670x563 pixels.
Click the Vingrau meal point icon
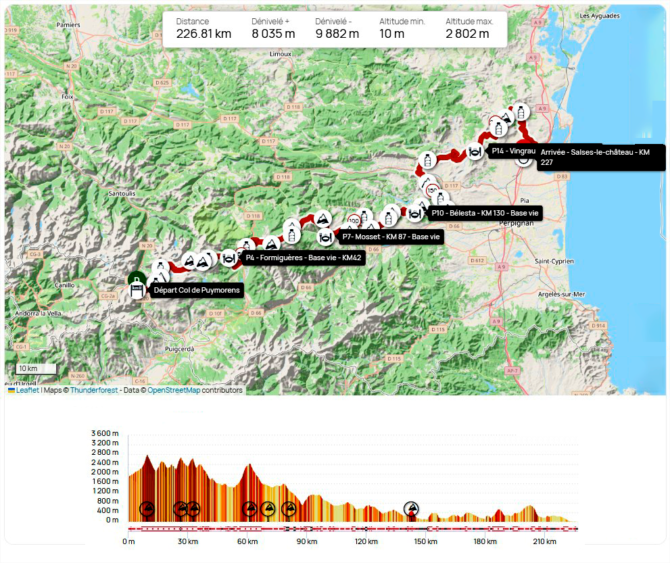click(x=475, y=151)
